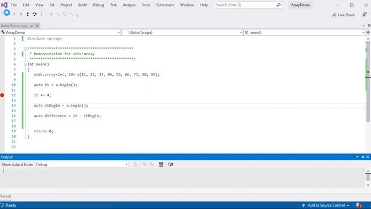Collapse the comment block at line 3

click(x=26, y=49)
